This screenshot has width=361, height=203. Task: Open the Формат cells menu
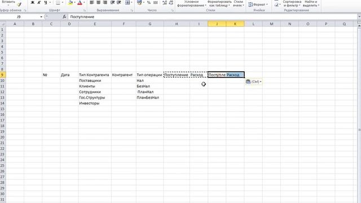click(x=258, y=5)
